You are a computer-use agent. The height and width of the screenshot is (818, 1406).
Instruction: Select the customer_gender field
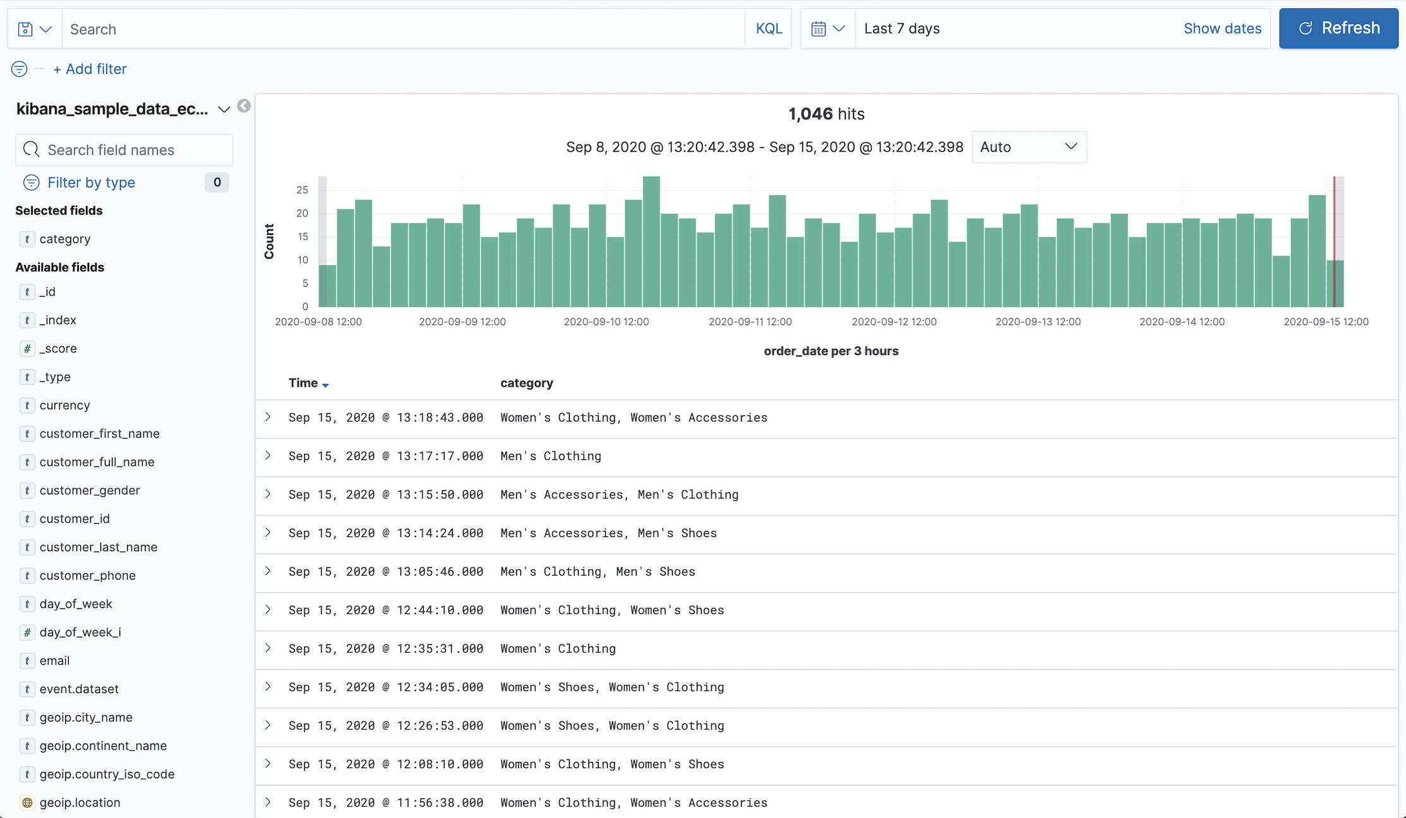(x=90, y=490)
